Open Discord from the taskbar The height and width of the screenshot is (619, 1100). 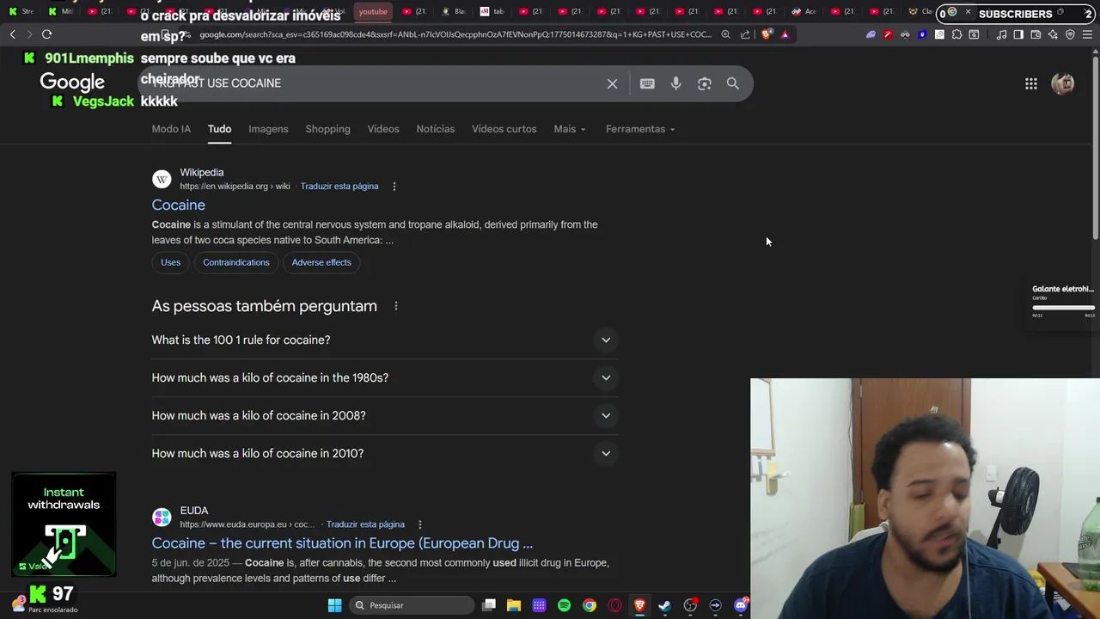pos(741,605)
